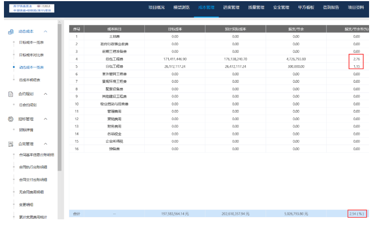377x225 pixels.
Task: Click the 超支/节余率(%) column header
Action: point(348,29)
